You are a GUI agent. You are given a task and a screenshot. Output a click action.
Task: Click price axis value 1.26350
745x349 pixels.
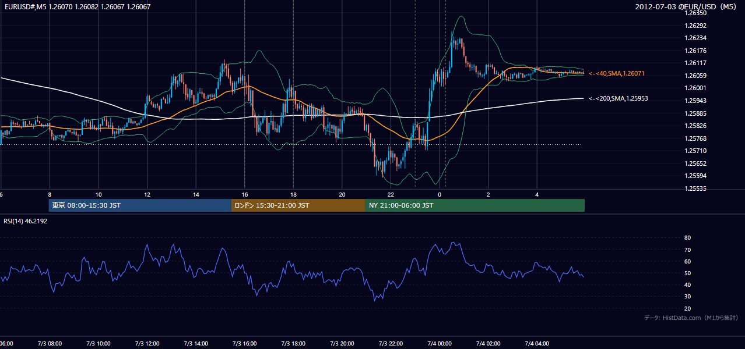click(x=695, y=13)
